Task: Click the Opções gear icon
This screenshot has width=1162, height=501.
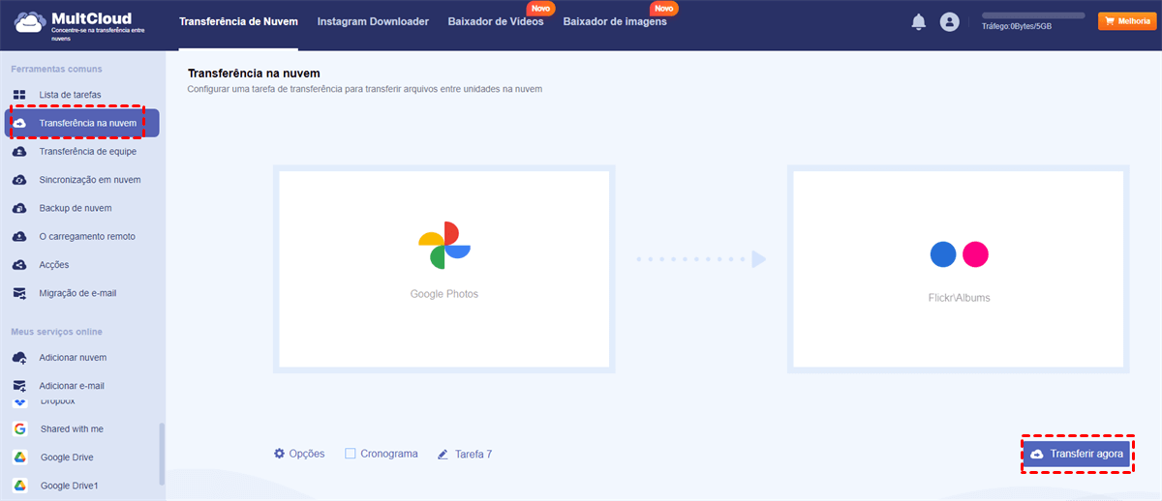Action: (x=279, y=454)
